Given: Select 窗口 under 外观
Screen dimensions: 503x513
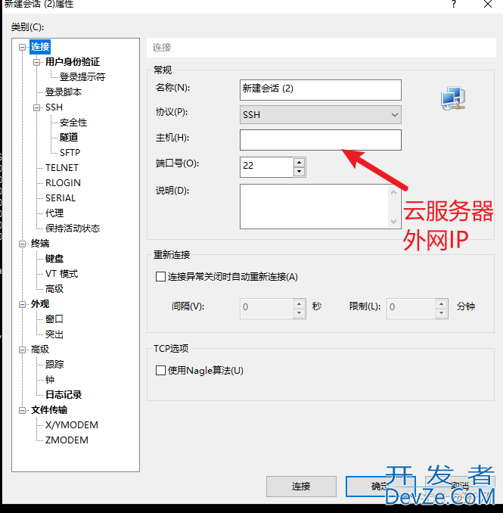Looking at the screenshot, I should (54, 319).
